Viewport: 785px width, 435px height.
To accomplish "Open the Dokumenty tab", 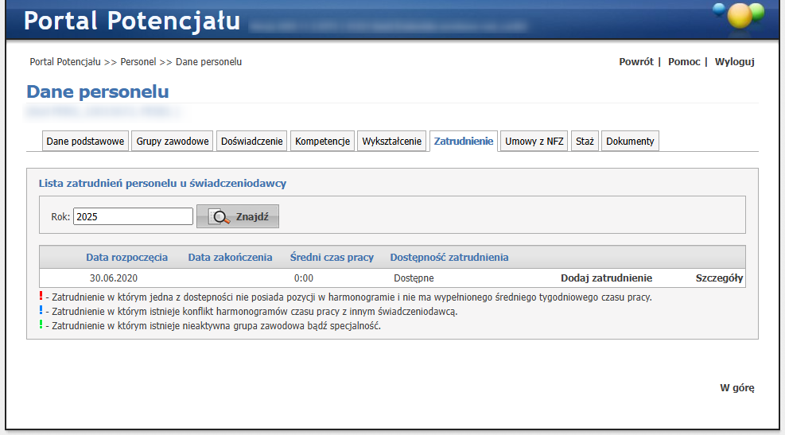I will (630, 142).
